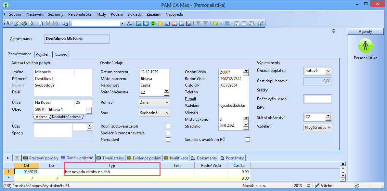Click the new record icon
Screen dimensions: 387x191
[41, 23]
